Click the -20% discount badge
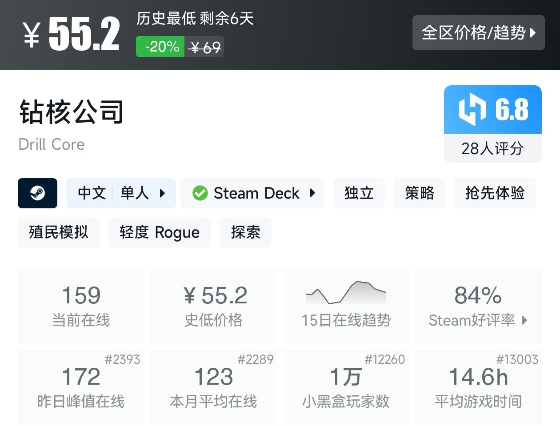560x426 pixels. click(160, 46)
